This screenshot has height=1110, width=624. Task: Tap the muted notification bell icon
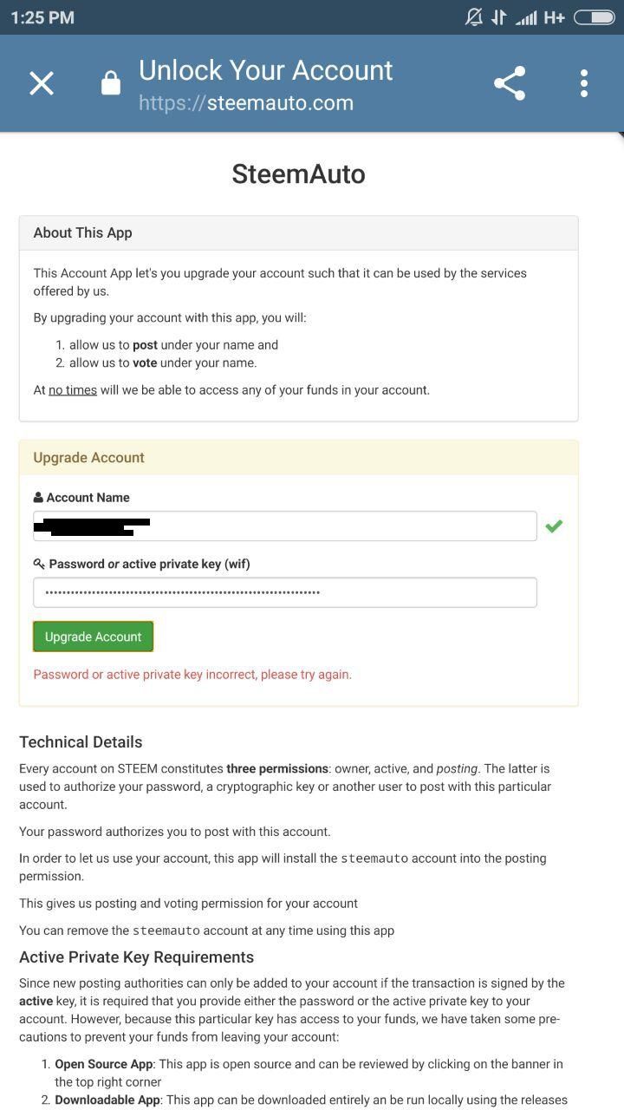(x=473, y=17)
